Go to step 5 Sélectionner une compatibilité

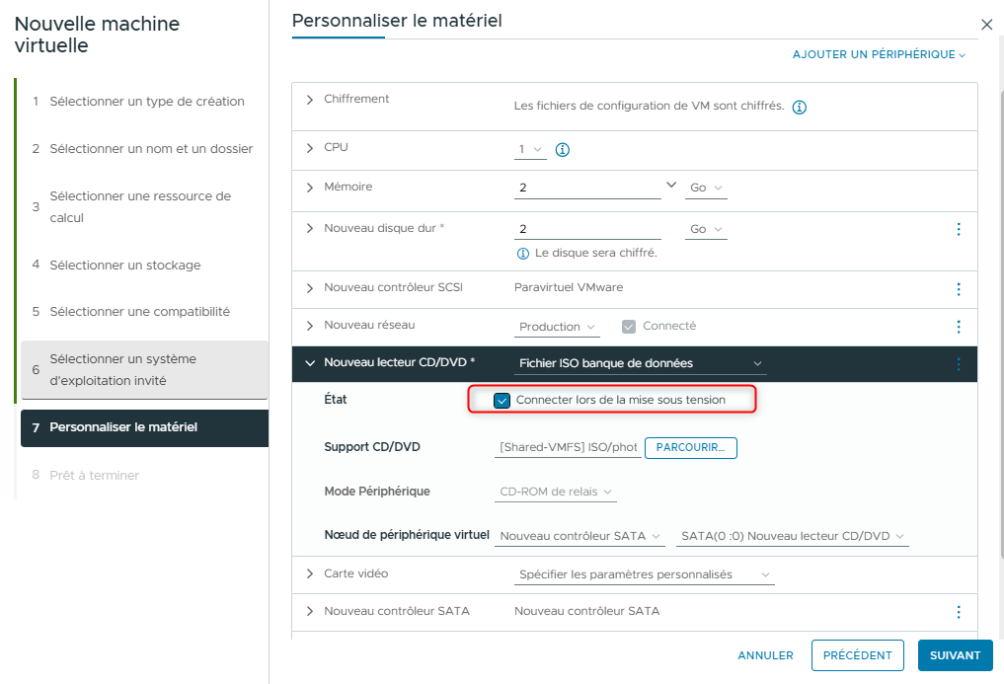[x=139, y=312]
